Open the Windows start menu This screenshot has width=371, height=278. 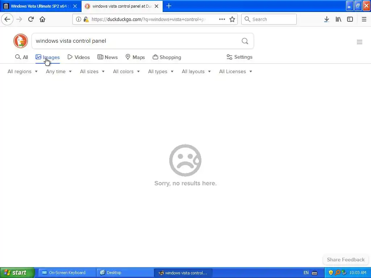click(17, 273)
